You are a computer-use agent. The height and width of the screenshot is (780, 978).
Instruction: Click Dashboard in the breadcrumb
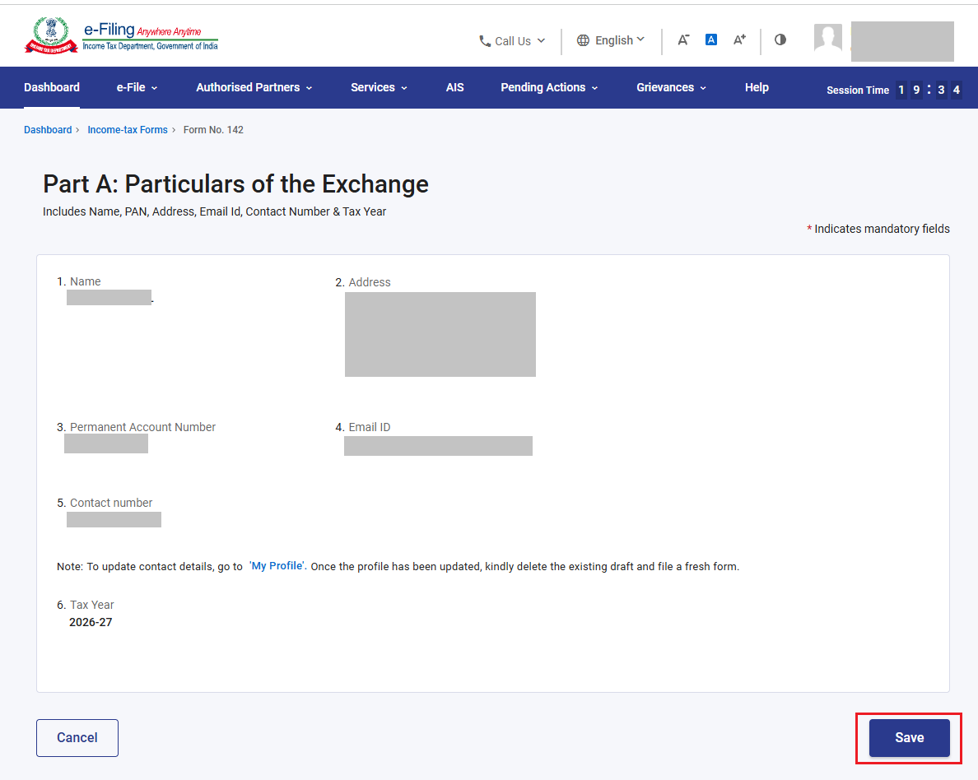point(48,130)
